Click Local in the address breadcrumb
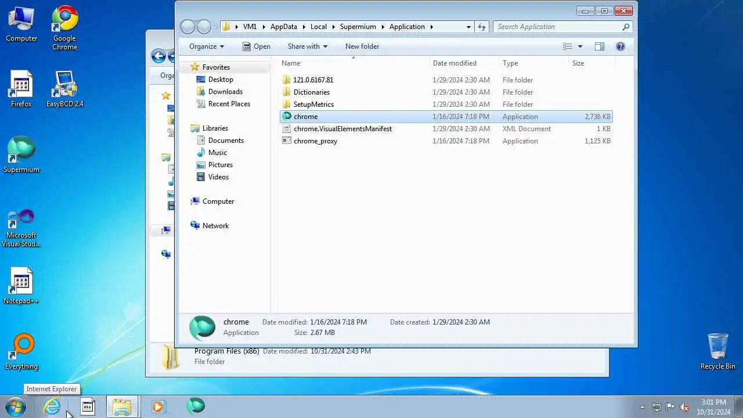The height and width of the screenshot is (418, 743). 319,27
